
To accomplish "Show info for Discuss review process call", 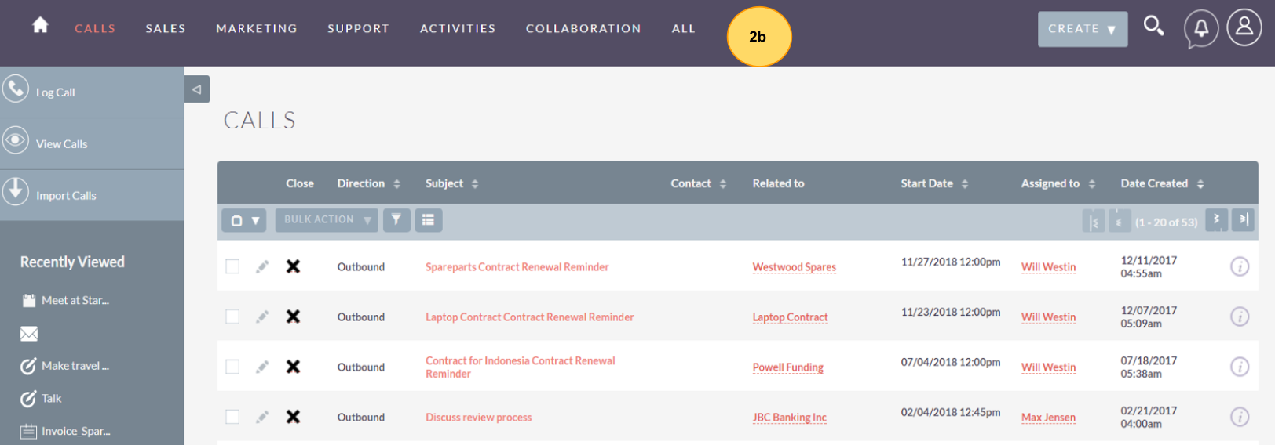I will coord(1239,417).
